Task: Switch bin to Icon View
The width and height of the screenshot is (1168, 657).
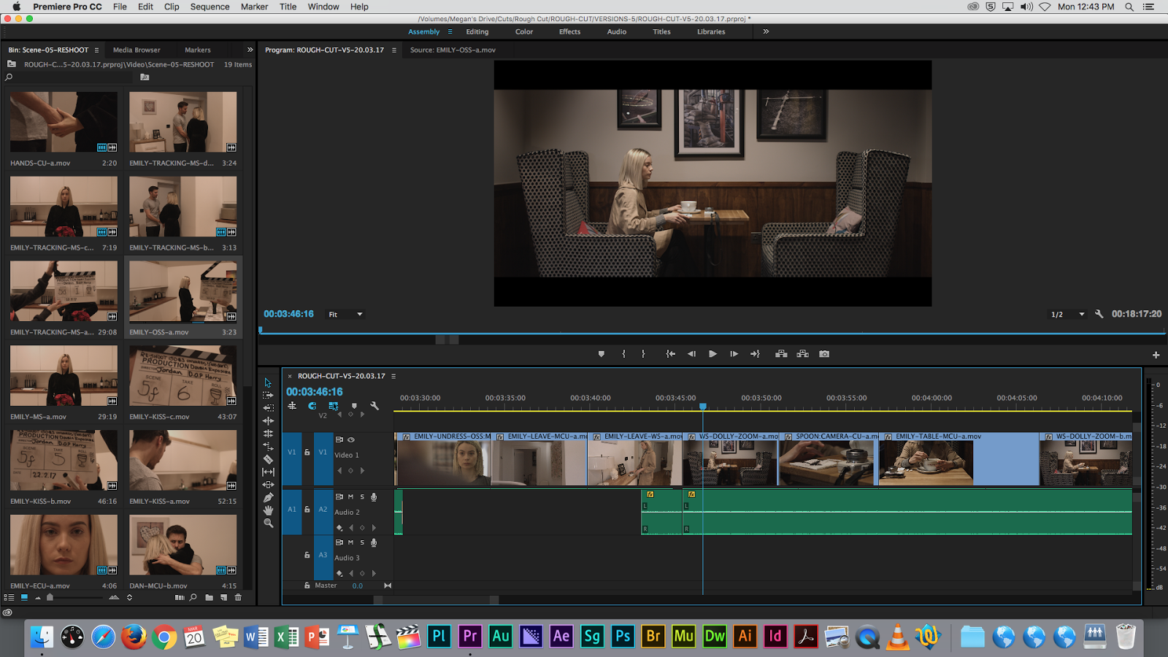Action: point(24,597)
